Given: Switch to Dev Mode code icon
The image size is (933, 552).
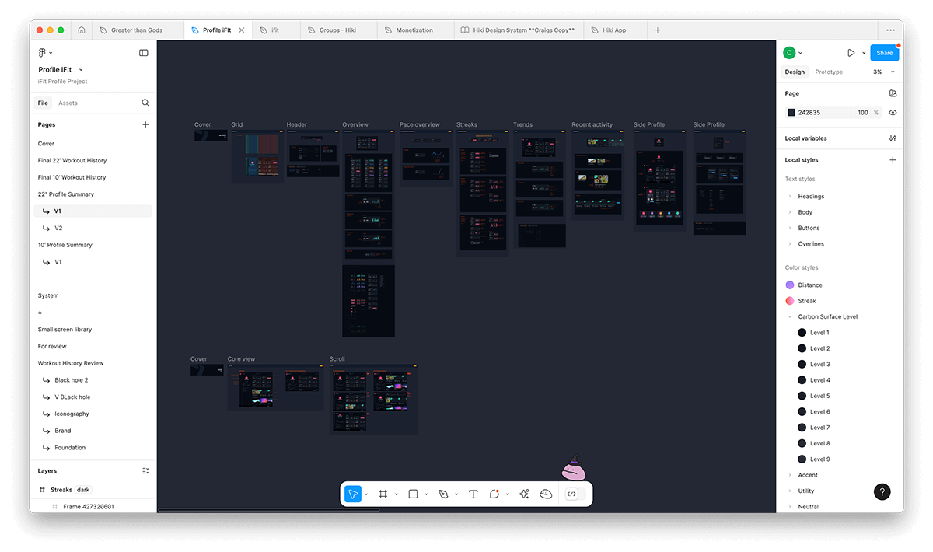Looking at the screenshot, I should [571, 494].
